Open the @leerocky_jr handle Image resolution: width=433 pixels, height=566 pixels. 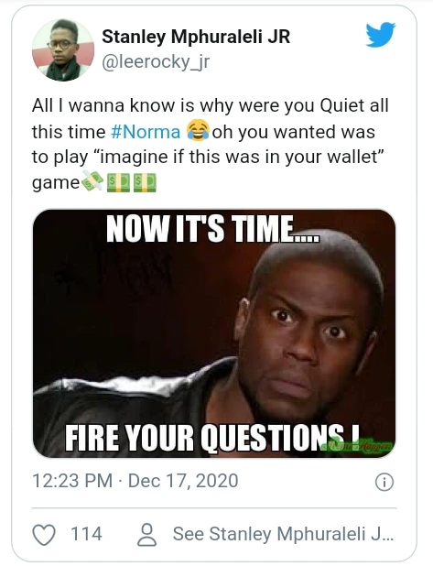click(x=156, y=62)
